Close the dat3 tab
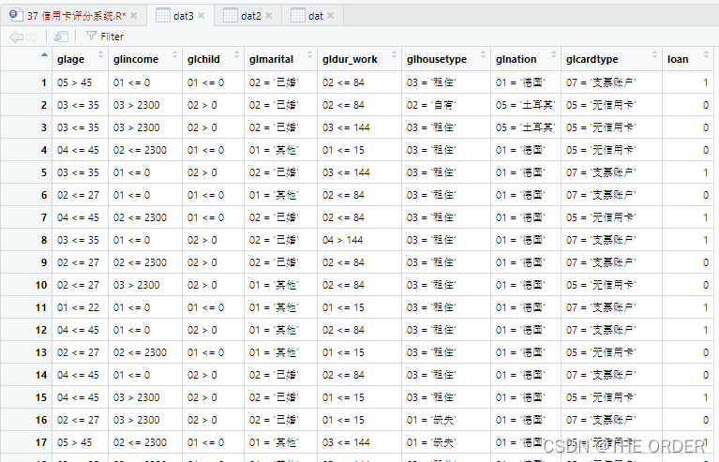The width and height of the screenshot is (719, 462). [x=201, y=16]
